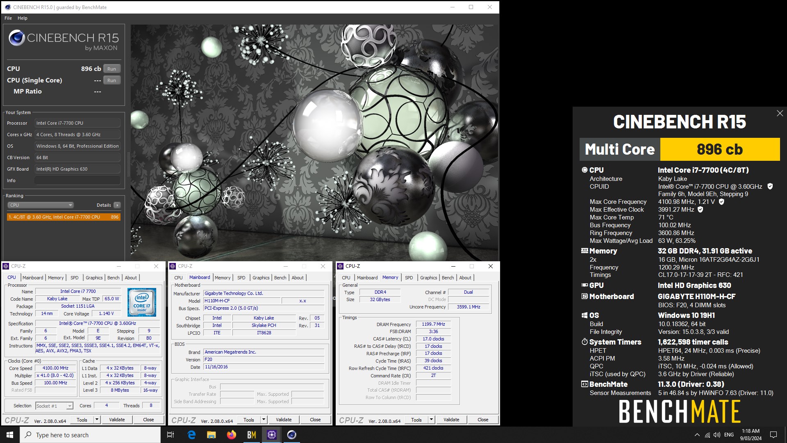Open About tab in CPU-Z Memory window
The width and height of the screenshot is (787, 443).
pyautogui.click(x=465, y=278)
